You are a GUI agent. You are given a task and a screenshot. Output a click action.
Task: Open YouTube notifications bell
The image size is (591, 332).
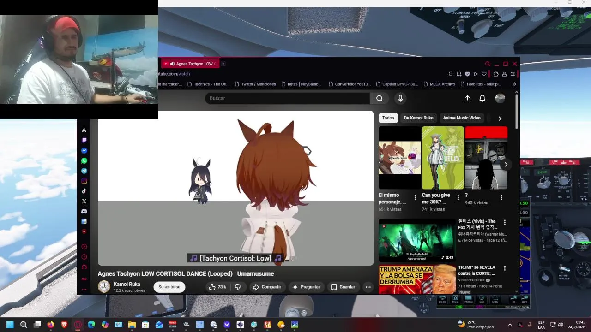coord(482,98)
